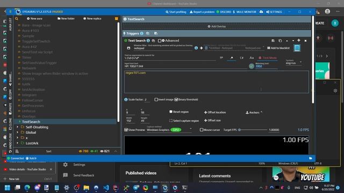Click Add Overlay button
Image resolution: width=344 pixels, height=193 pixels.
click(217, 26)
